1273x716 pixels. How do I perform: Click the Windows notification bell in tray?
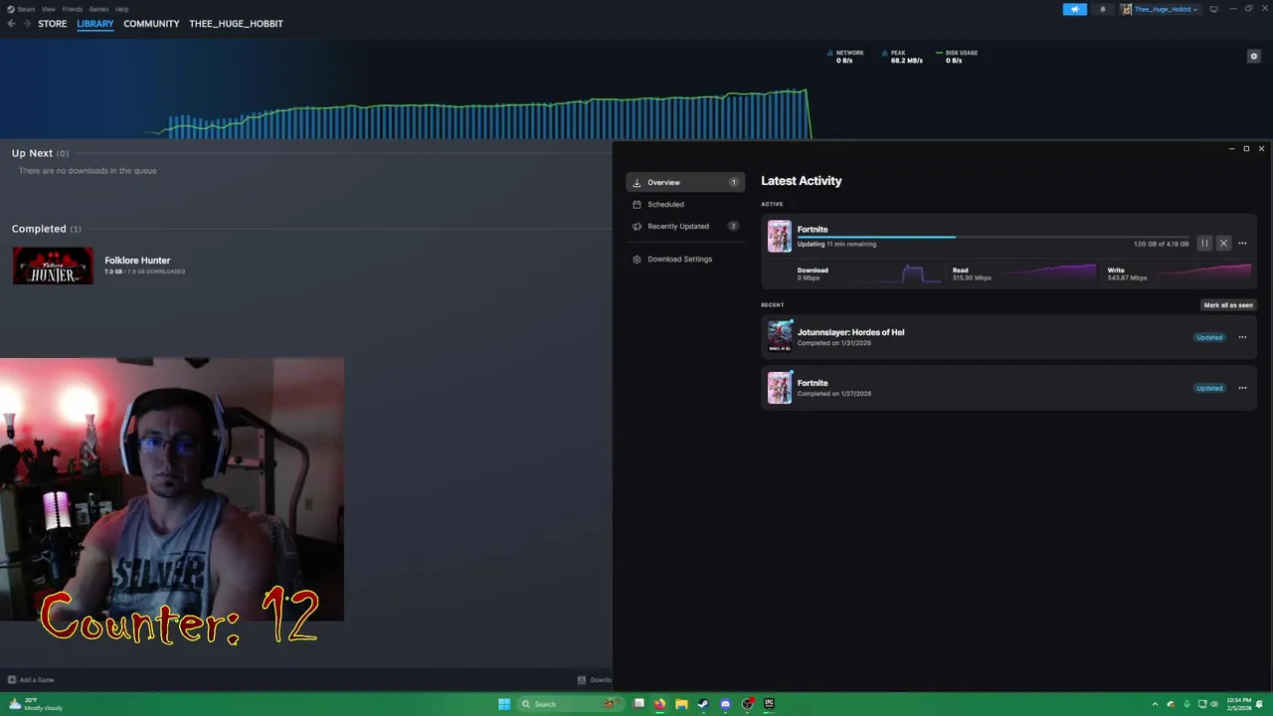[x=1261, y=704]
